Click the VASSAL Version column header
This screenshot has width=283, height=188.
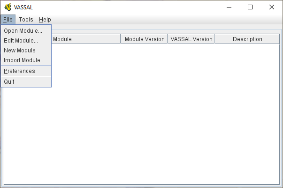point(191,39)
